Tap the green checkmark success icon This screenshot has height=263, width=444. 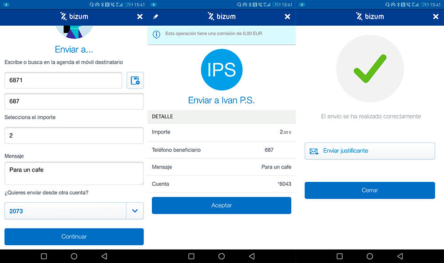pos(370,68)
